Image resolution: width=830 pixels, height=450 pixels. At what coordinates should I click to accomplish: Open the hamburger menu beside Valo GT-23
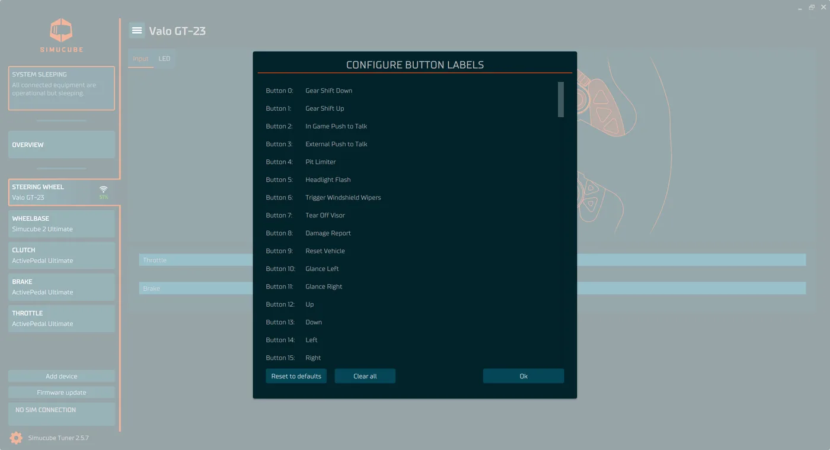(x=137, y=30)
